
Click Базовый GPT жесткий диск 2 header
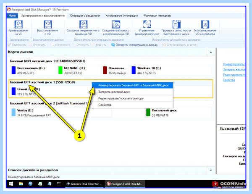[x=51, y=103]
